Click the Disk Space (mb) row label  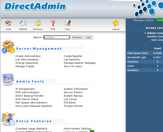point(137,53)
